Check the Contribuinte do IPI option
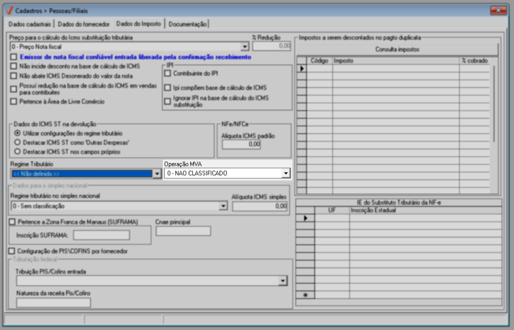Viewport: 514px width, 330px height. 167,73
